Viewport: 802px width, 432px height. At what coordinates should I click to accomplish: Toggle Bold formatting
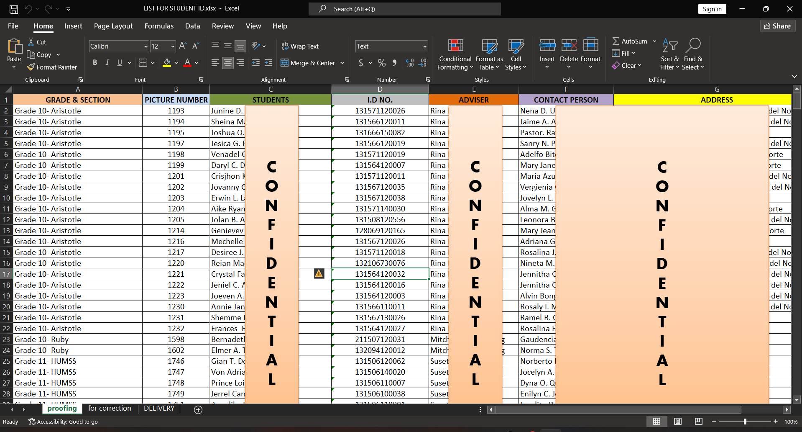[x=95, y=63]
